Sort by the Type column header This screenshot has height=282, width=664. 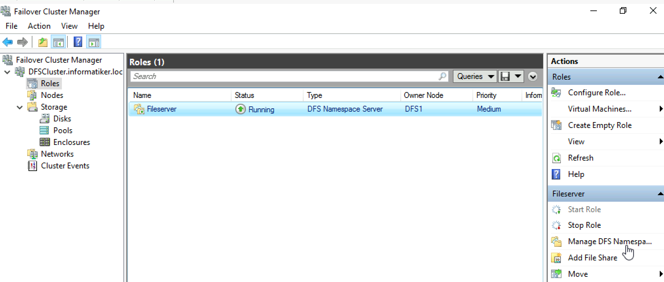tap(352, 95)
